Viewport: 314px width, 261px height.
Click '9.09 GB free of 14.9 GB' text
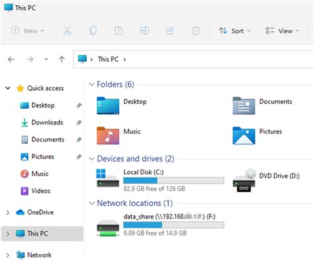coord(155,233)
